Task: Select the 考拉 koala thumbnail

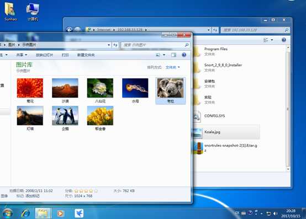Action: (170, 90)
